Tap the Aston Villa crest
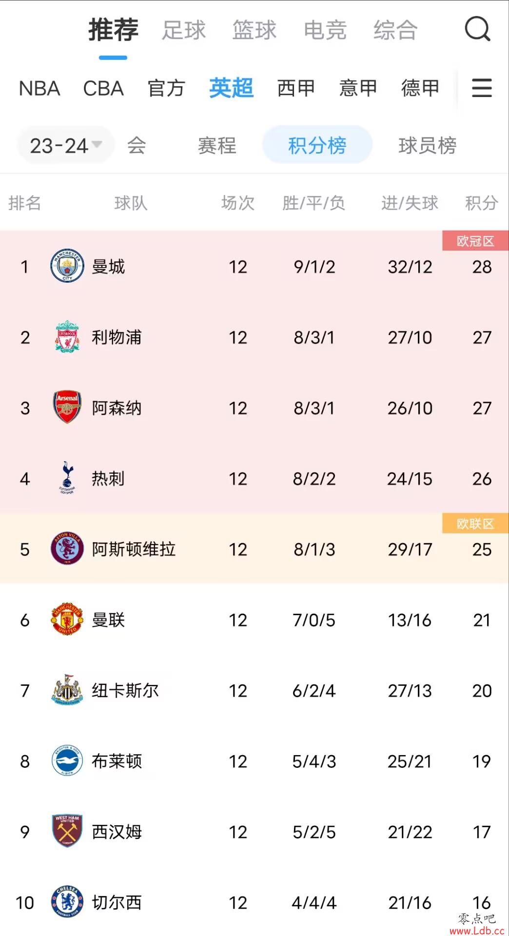 click(67, 548)
